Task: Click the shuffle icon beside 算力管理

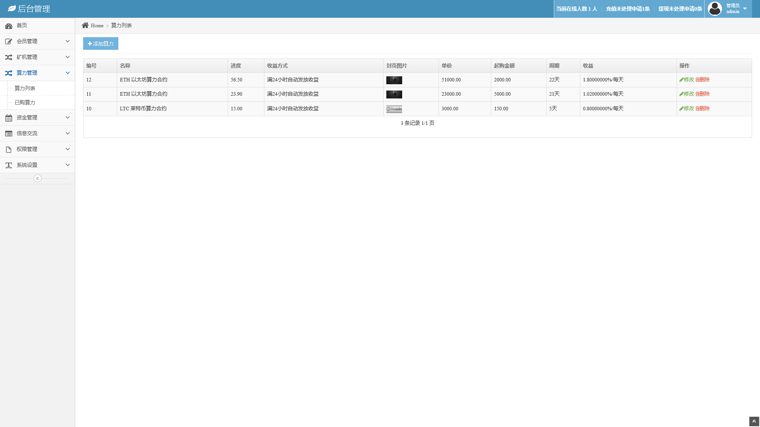Action: 9,73
